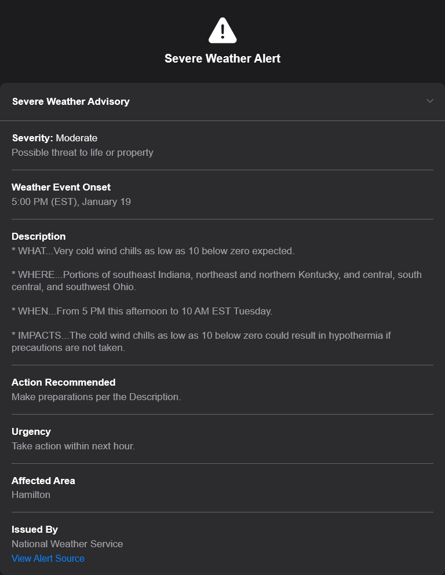
Task: Click the Description heading
Action: coord(38,236)
